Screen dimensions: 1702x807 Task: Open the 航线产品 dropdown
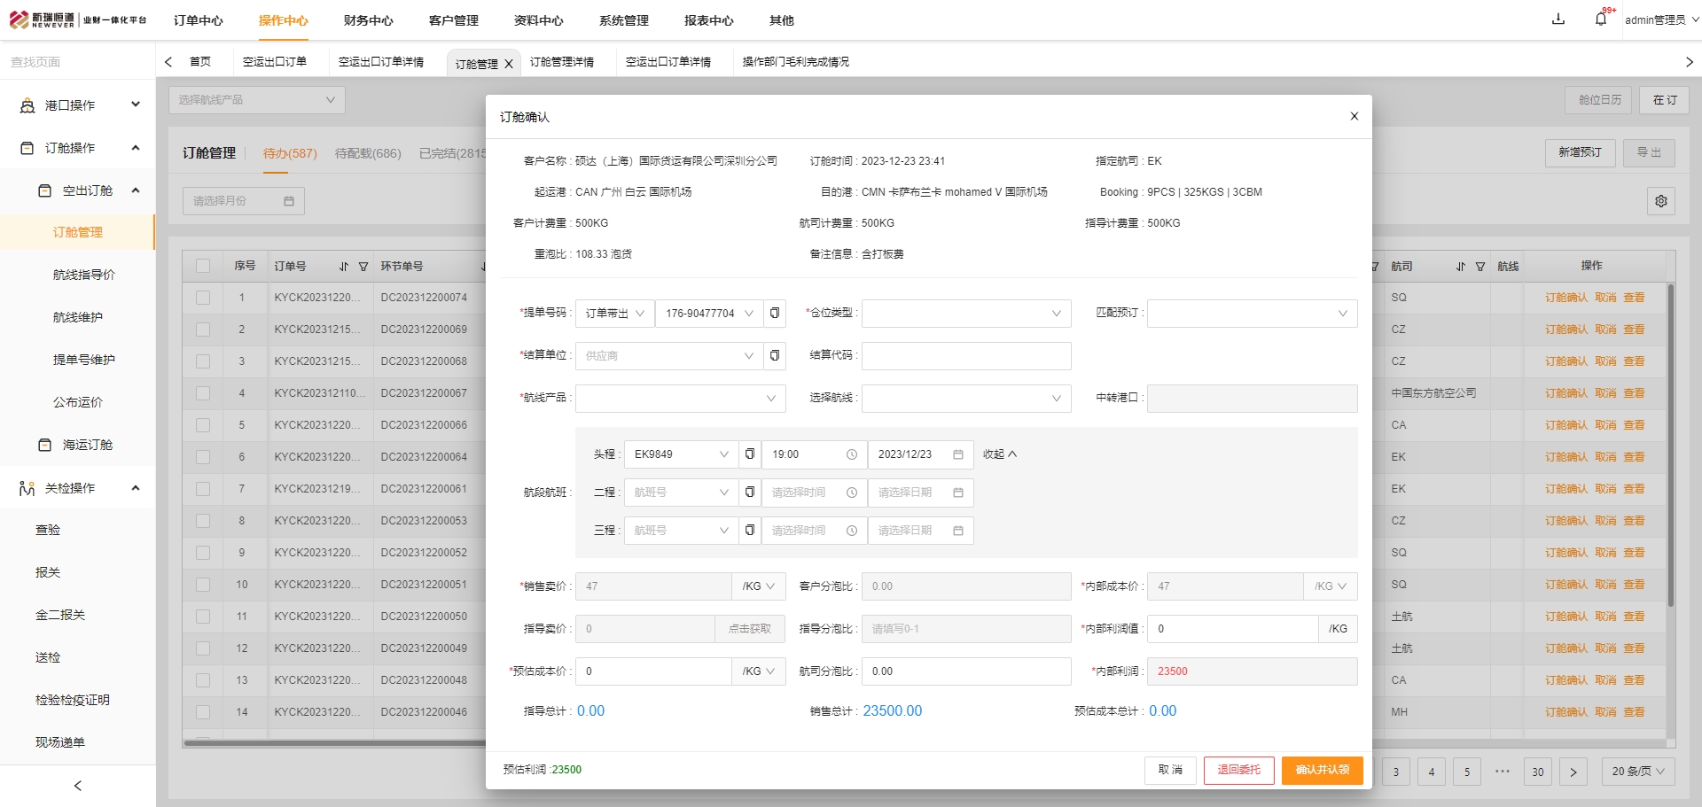(681, 398)
